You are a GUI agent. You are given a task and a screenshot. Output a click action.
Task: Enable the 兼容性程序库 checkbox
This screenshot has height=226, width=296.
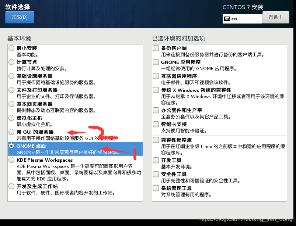[x=156, y=140]
